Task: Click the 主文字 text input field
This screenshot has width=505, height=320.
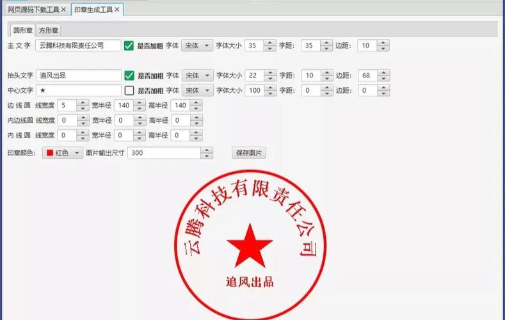Action: 78,45
